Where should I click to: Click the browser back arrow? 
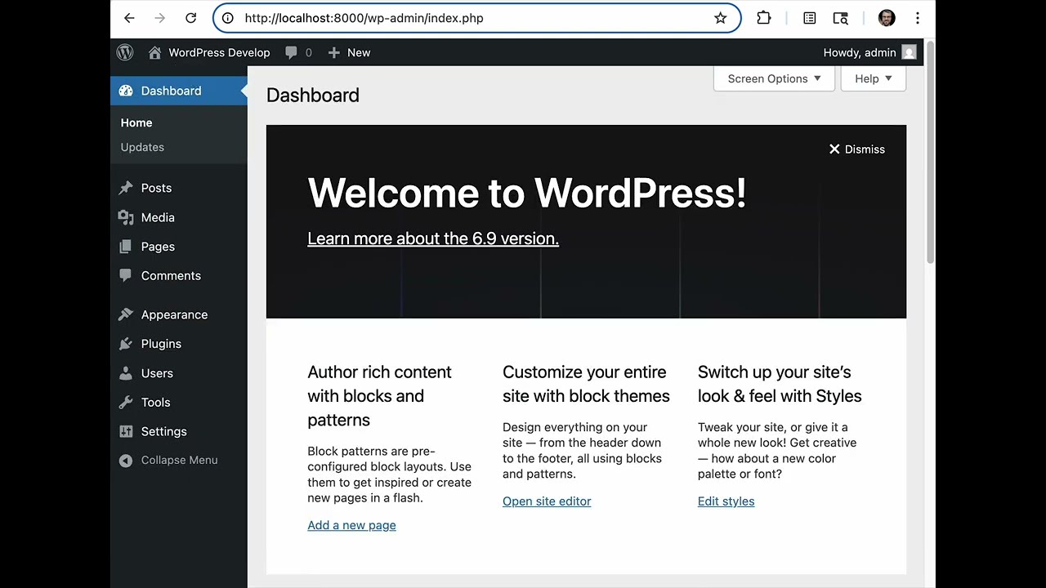pyautogui.click(x=129, y=18)
